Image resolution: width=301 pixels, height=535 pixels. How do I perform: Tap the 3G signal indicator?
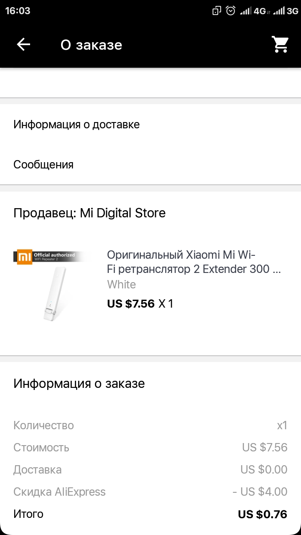(286, 11)
